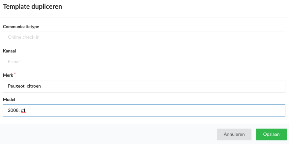Click the disabled Communicatietype field
289x144 pixels.
pyautogui.click(x=144, y=37)
